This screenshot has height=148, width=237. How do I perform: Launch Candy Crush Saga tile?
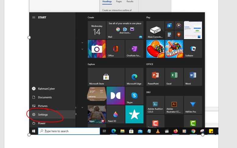click(155, 49)
